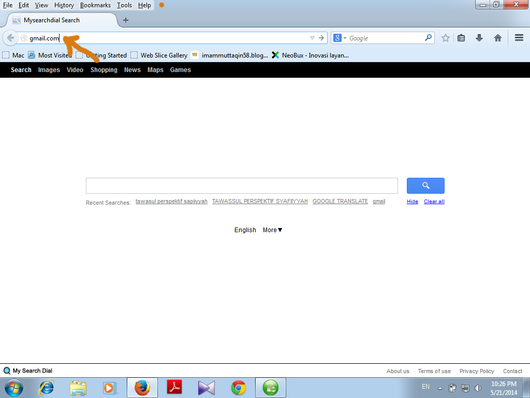Clear all recent searches
Viewport: 530px width, 398px height.
[x=434, y=201]
